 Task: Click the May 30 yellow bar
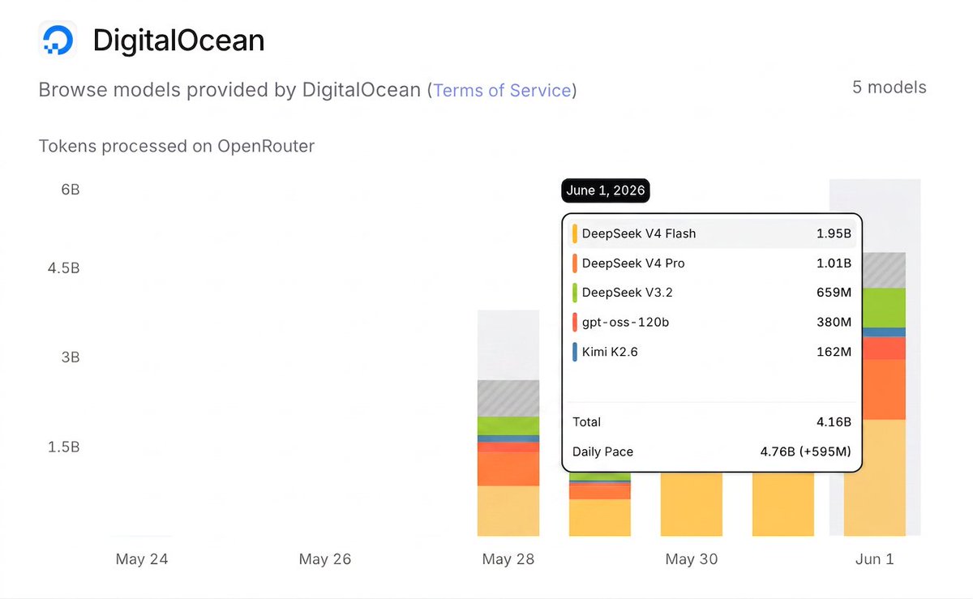[x=692, y=504]
